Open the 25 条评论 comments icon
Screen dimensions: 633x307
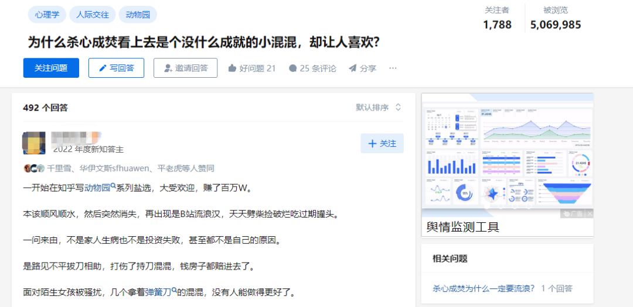pos(293,68)
